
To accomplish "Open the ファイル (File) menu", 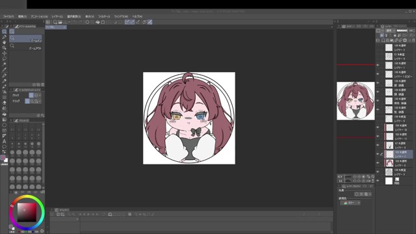I will click(8, 16).
